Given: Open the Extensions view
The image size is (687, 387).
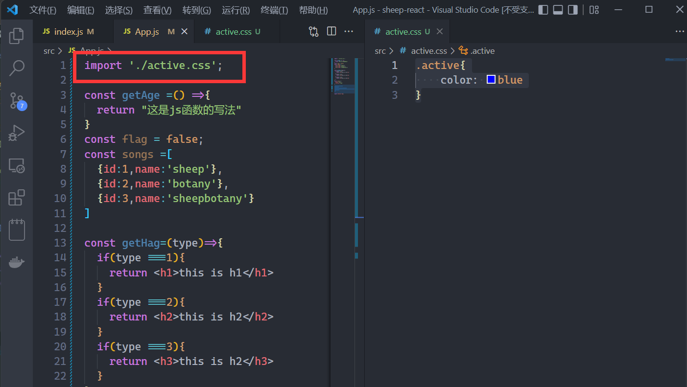Looking at the screenshot, I should pos(17,198).
